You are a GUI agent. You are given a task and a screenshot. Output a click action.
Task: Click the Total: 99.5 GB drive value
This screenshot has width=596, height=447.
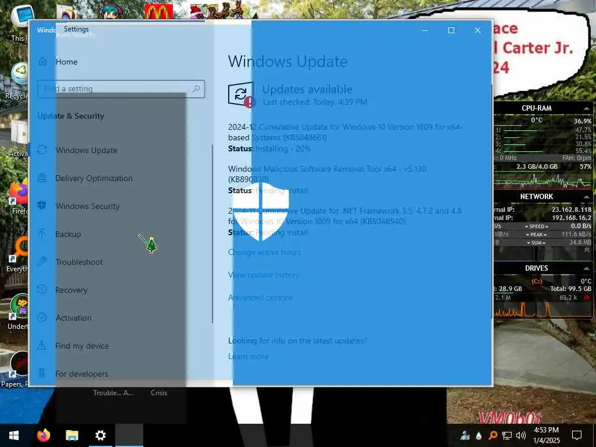(x=570, y=289)
